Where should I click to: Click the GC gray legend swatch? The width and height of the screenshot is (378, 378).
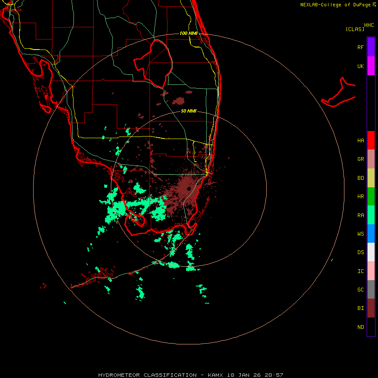click(371, 289)
